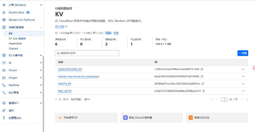
Task: Open Workers for Platforms sidebar item
Action: (22, 20)
